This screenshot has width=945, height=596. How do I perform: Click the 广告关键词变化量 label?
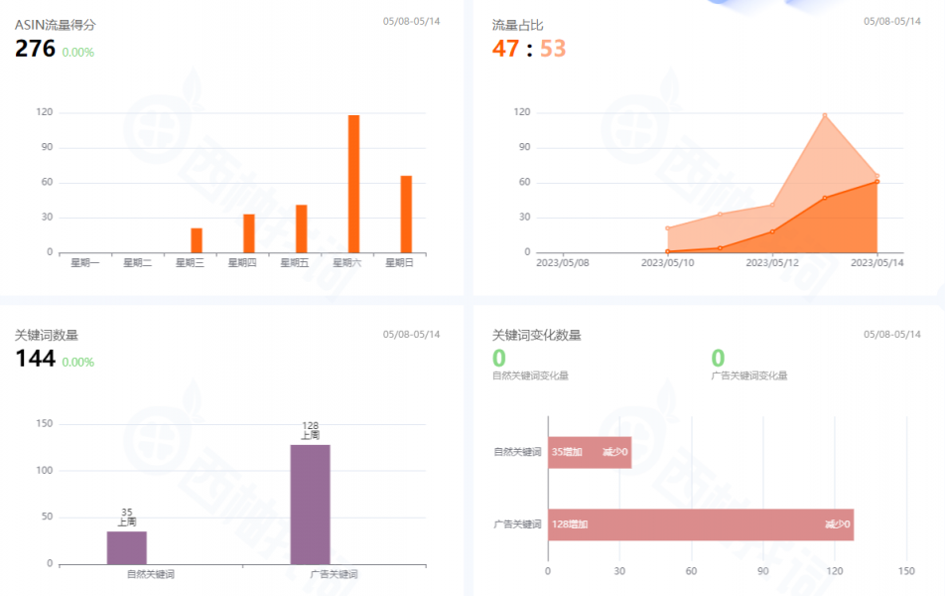tap(749, 375)
